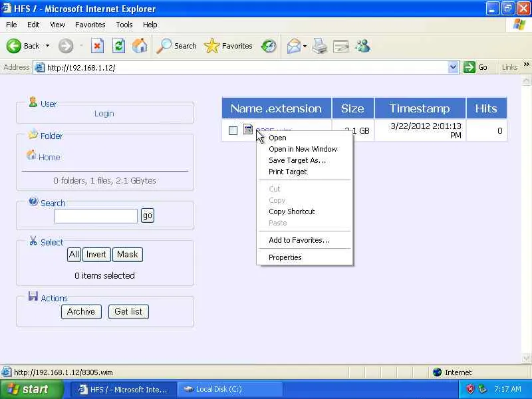Click the network connection tray icon

point(482,389)
